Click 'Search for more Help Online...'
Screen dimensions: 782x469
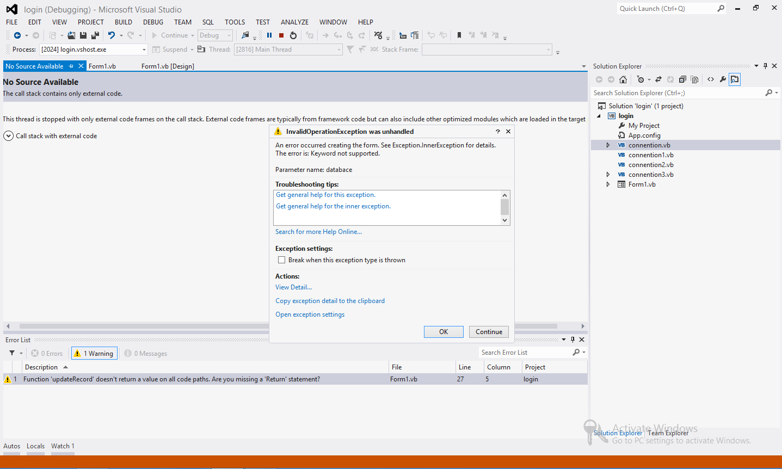(x=318, y=232)
